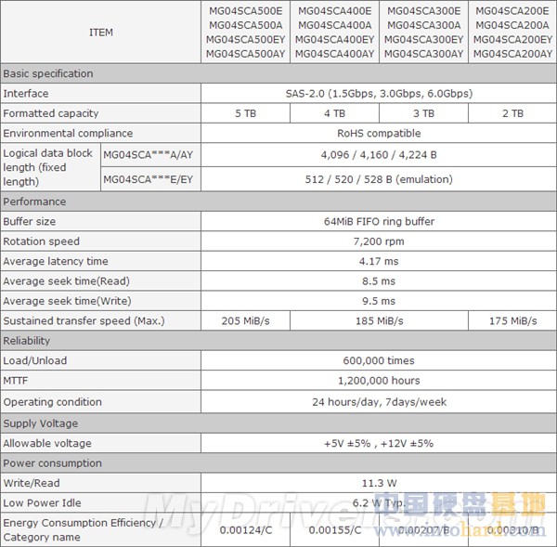Select the 4 TB capacity cell
This screenshot has width=557, height=547.
[334, 113]
